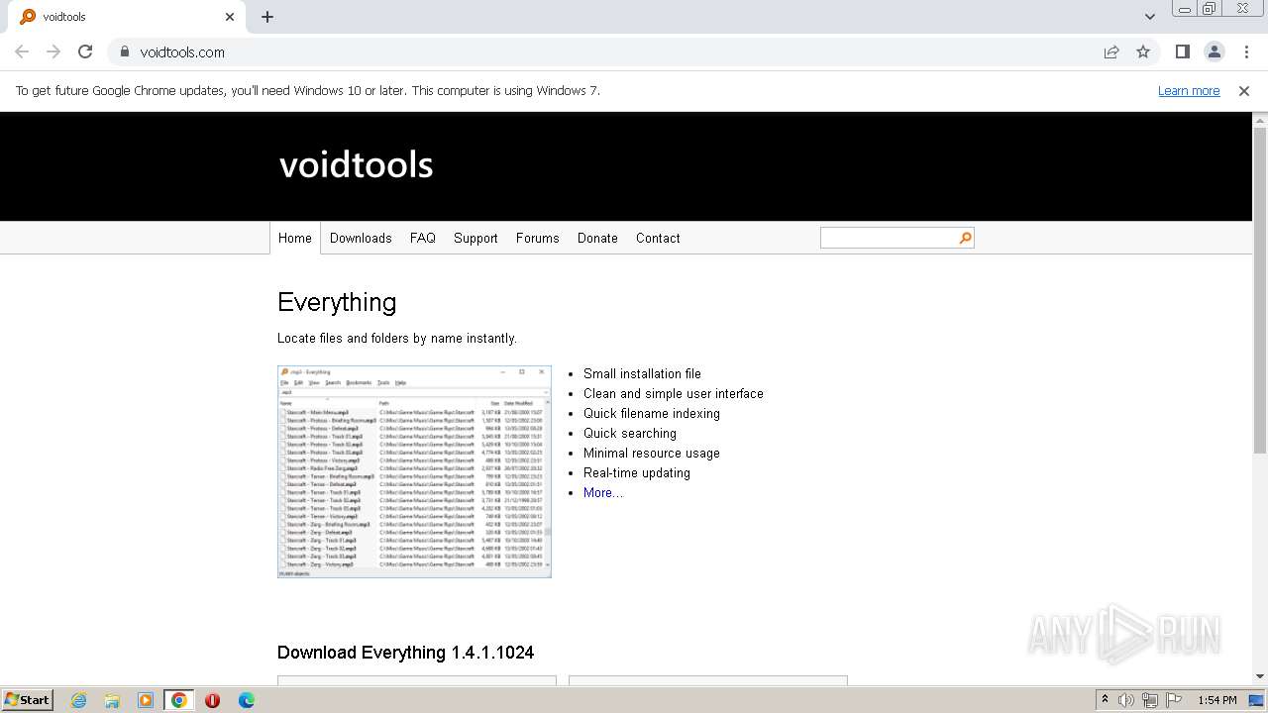
Task: Dismiss the Chrome update notification bar
Action: (x=1244, y=90)
